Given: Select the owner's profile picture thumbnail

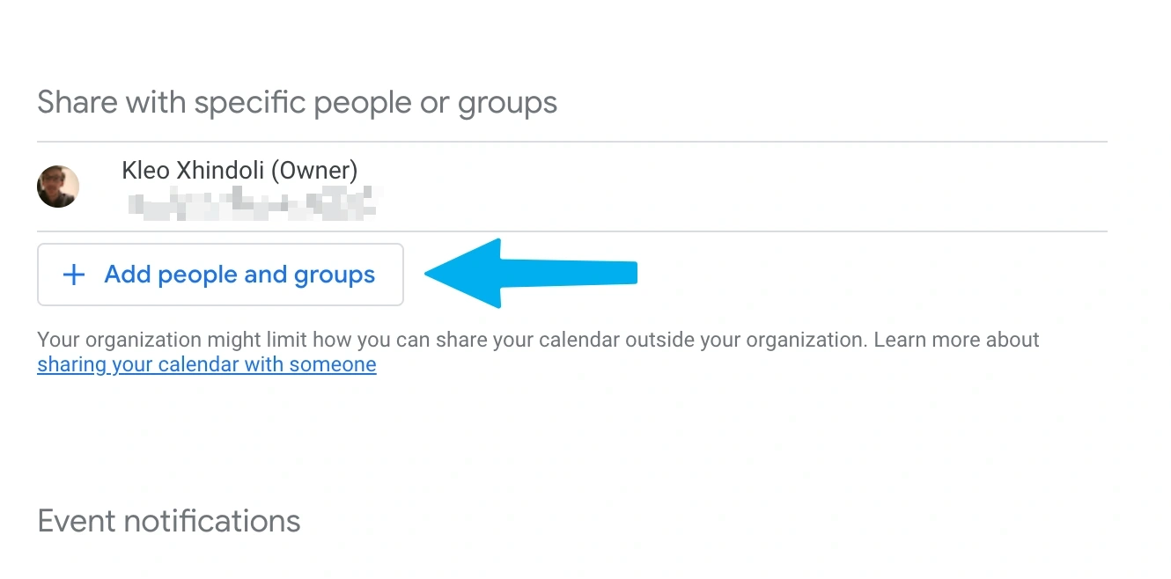Looking at the screenshot, I should pos(58,187).
